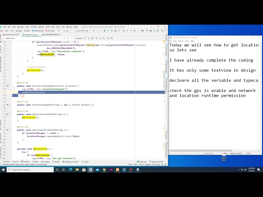This screenshot has width=263, height=197.
Task: Toggle Match Case in the find bar
Action: coord(65,38)
